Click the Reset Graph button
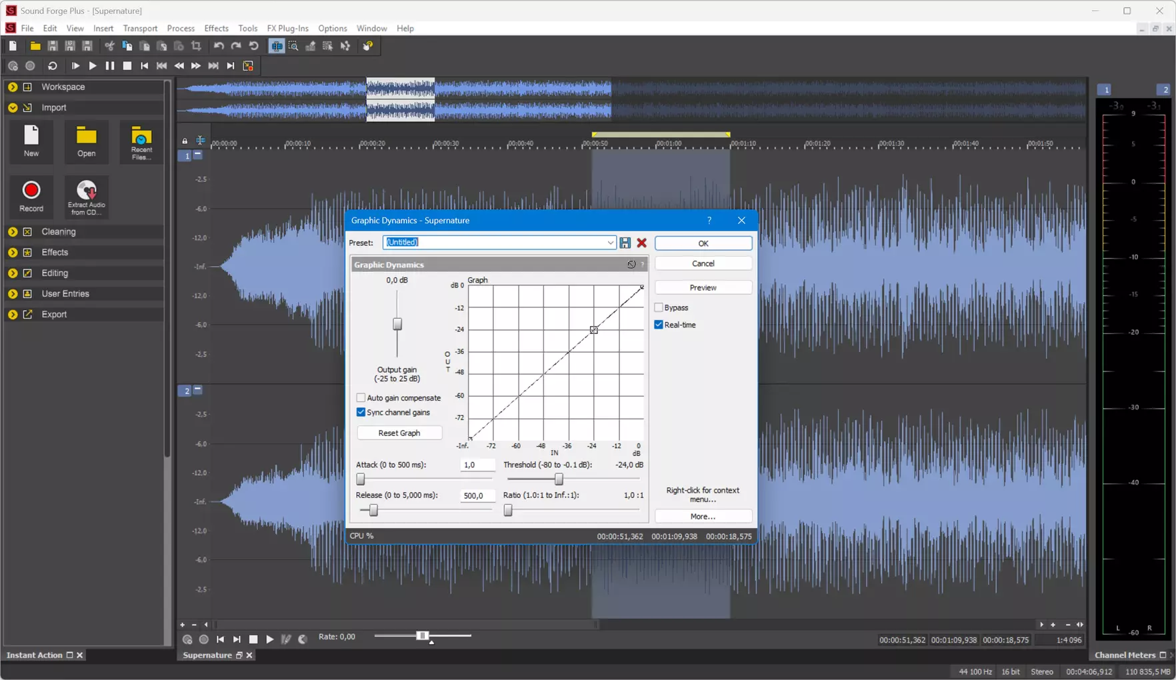 [399, 433]
